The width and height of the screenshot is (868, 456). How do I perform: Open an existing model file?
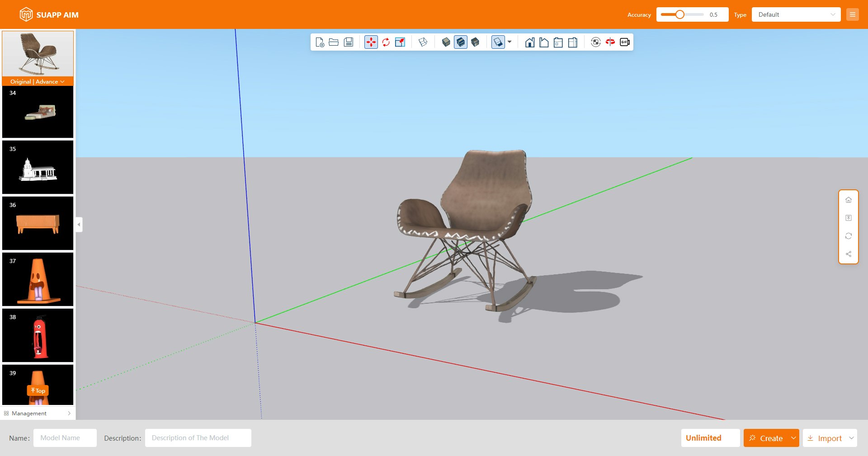(x=334, y=42)
